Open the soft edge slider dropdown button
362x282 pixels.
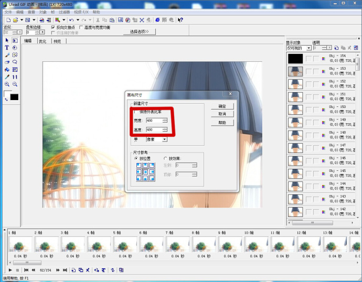(42, 32)
